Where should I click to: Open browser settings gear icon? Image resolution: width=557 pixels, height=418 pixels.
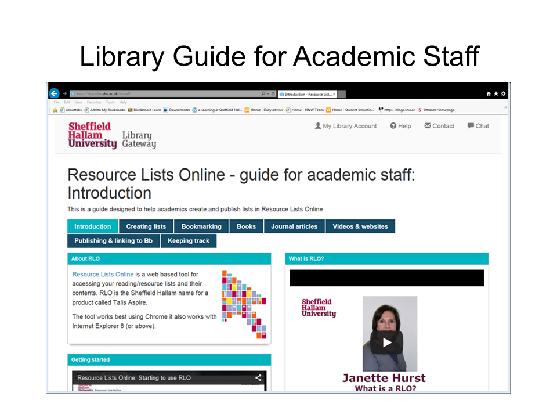coord(503,93)
